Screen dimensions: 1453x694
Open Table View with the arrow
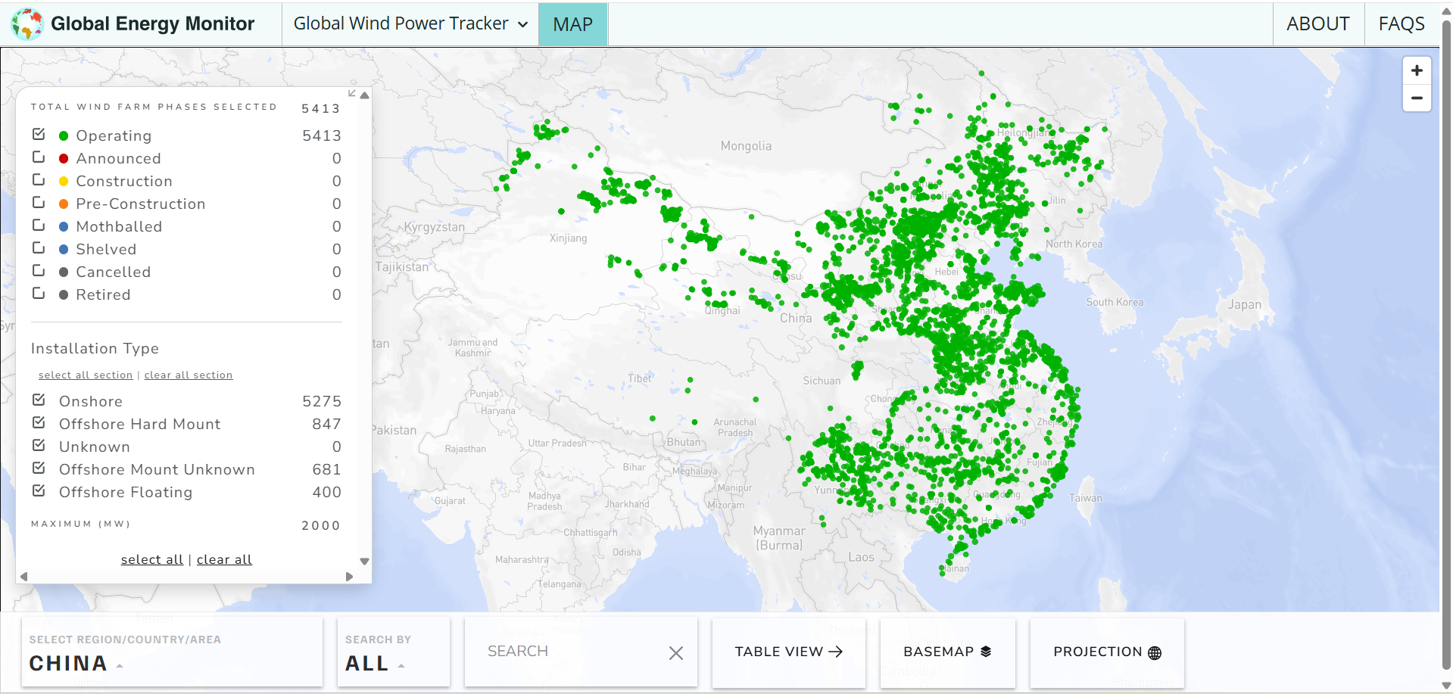click(x=788, y=652)
